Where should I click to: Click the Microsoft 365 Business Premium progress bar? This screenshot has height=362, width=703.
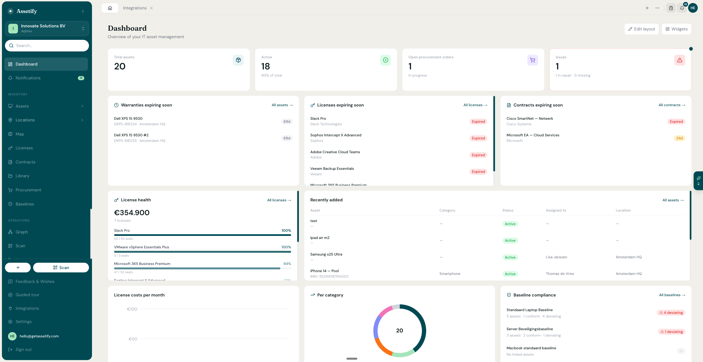coord(202,268)
